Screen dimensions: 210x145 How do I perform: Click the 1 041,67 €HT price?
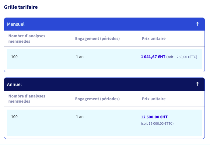tap(153, 57)
